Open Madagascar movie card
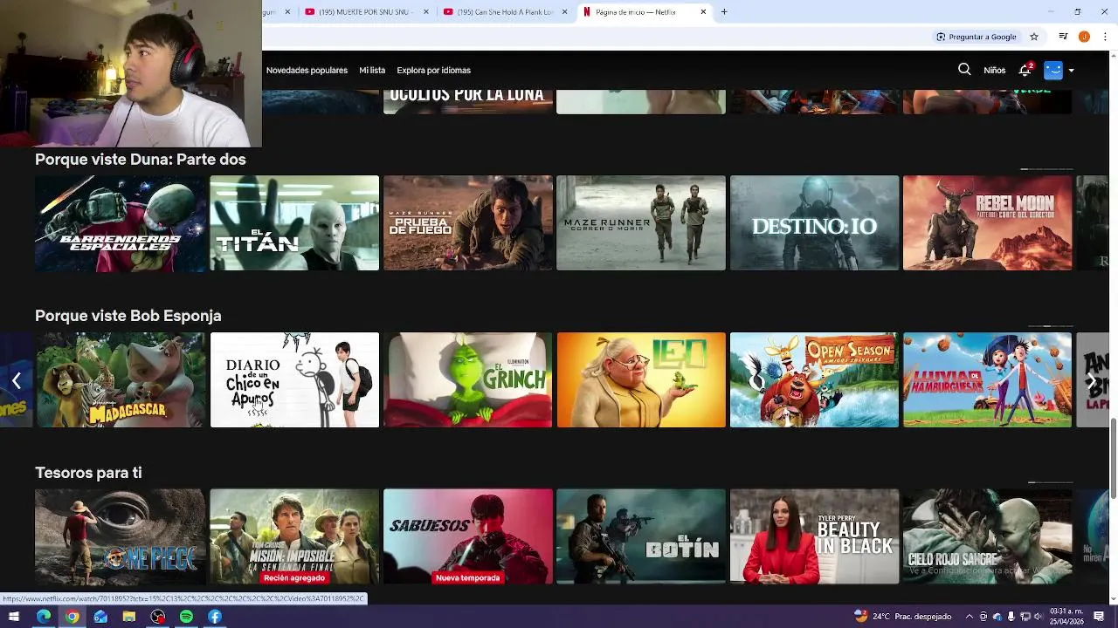The width and height of the screenshot is (1118, 628). (x=120, y=380)
